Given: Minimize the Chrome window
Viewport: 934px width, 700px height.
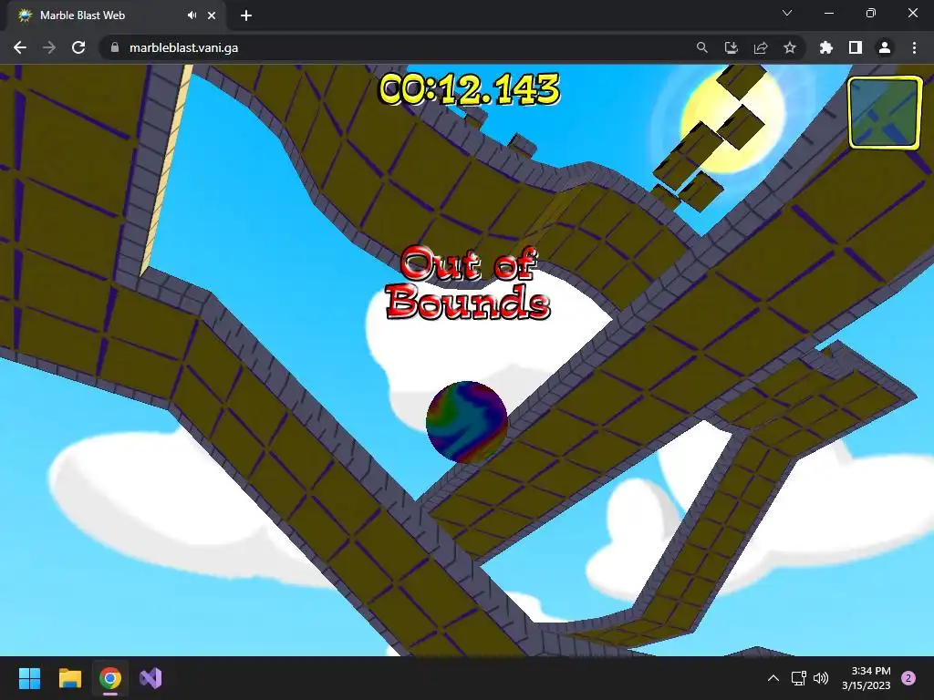Looking at the screenshot, I should coord(828,13).
